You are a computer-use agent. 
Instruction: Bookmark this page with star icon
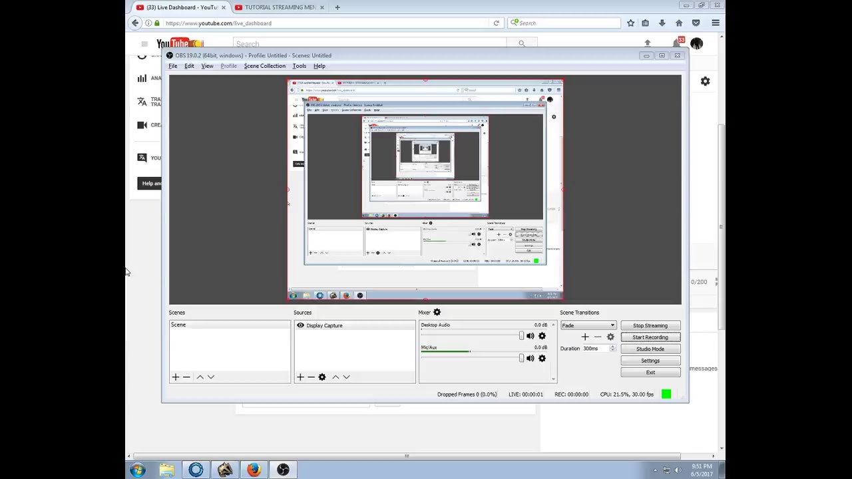pos(630,23)
